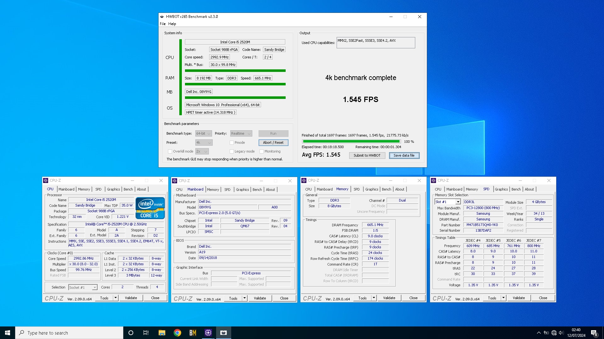Expand Tools arrow in SPD window
Screen dimensions: 604x339
click(504, 298)
